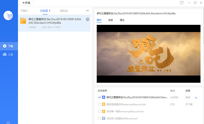Click the Xunlei hummingbird avatar logo
The height and width of the screenshot is (124, 204).
point(8,15)
